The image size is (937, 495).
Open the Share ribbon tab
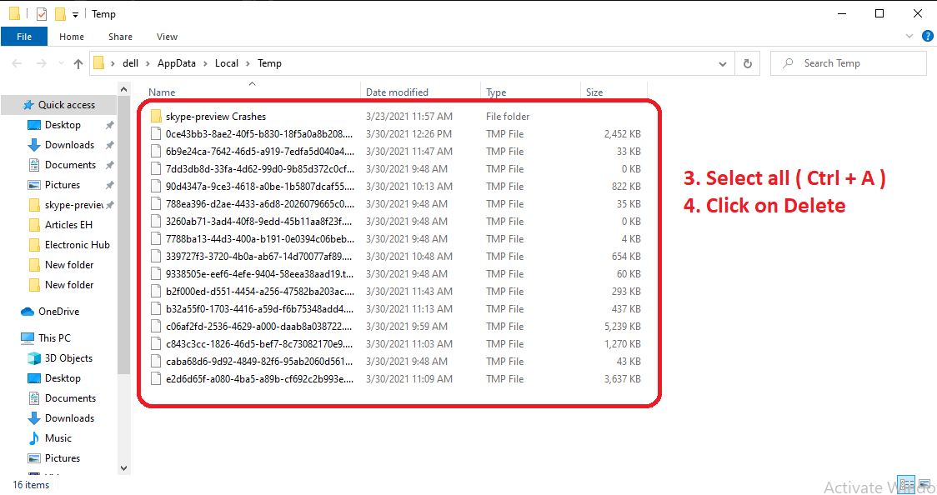click(x=120, y=37)
